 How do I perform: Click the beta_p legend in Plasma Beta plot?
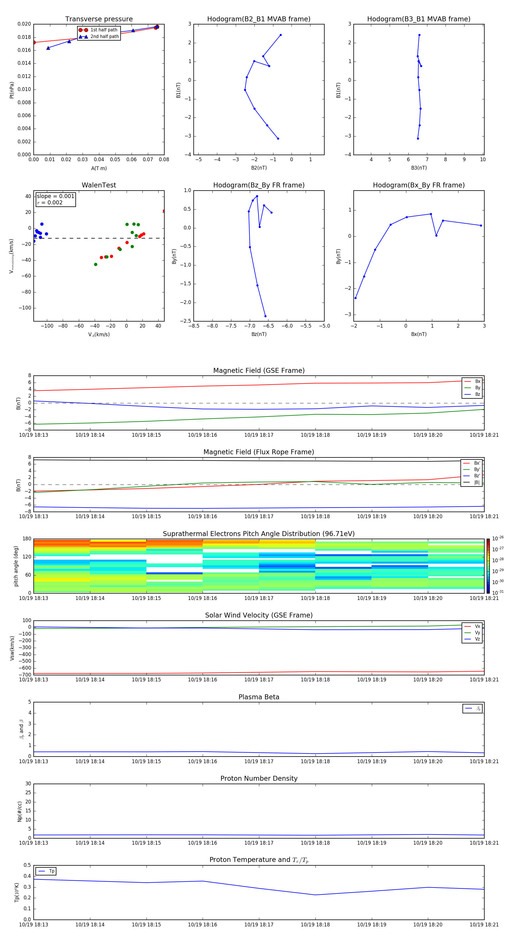click(x=473, y=708)
